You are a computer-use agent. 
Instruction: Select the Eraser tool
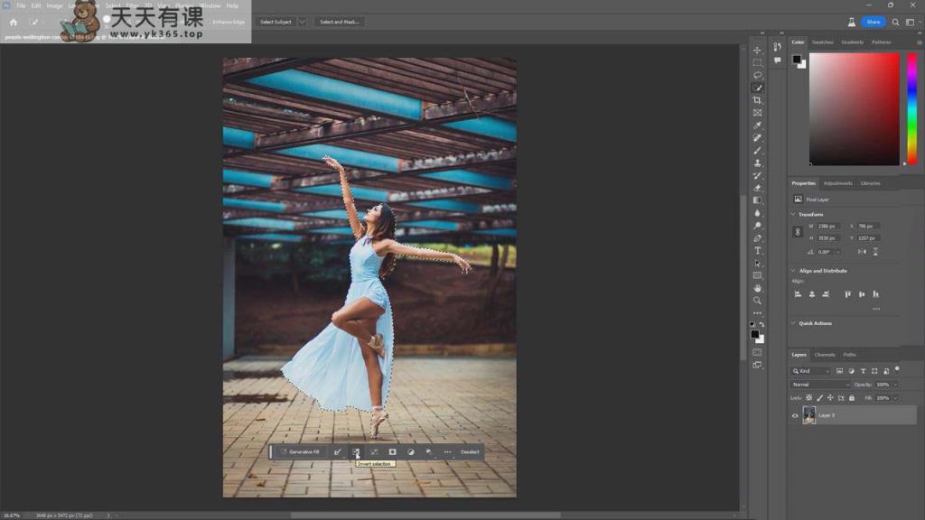(x=758, y=188)
